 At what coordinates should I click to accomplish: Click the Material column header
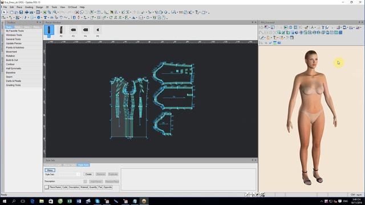pyautogui.click(x=84, y=187)
